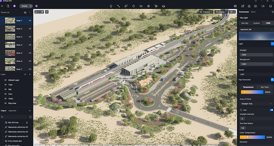This screenshot has width=274, height=146.
Task: Switch to the Environment tab
Action: 244,12
